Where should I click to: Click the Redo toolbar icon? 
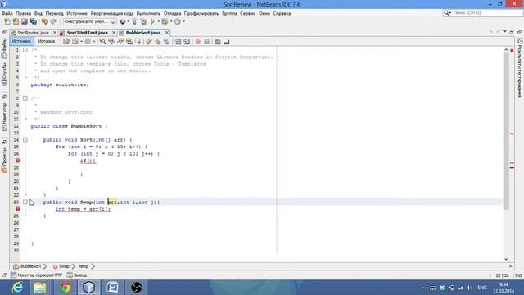54,22
